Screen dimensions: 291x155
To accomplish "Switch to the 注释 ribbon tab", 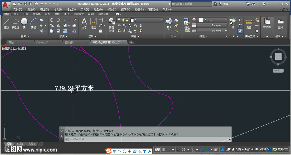I will [x=26, y=14].
